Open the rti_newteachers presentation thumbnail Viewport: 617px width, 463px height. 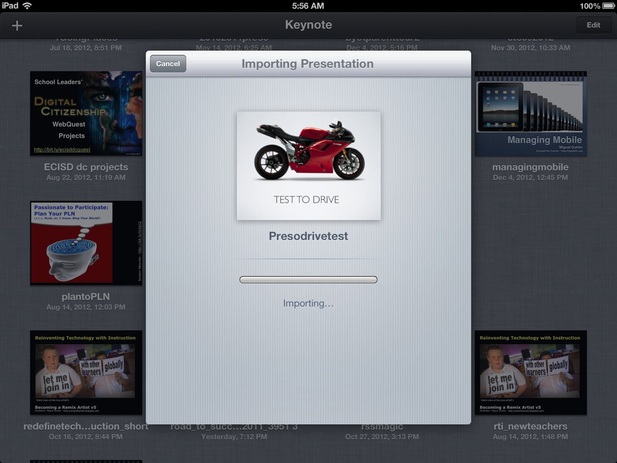click(x=531, y=373)
